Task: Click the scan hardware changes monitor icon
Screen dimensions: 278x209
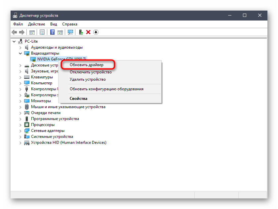Action: [70, 32]
